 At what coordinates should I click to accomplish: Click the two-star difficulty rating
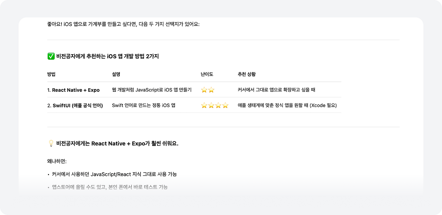click(208, 90)
